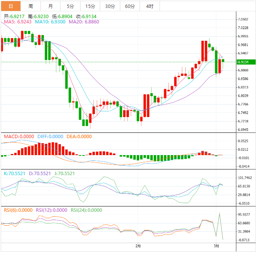Click the RSI(6):0.0000 label
Viewport: 256px width, 254px height.
(x=18, y=210)
